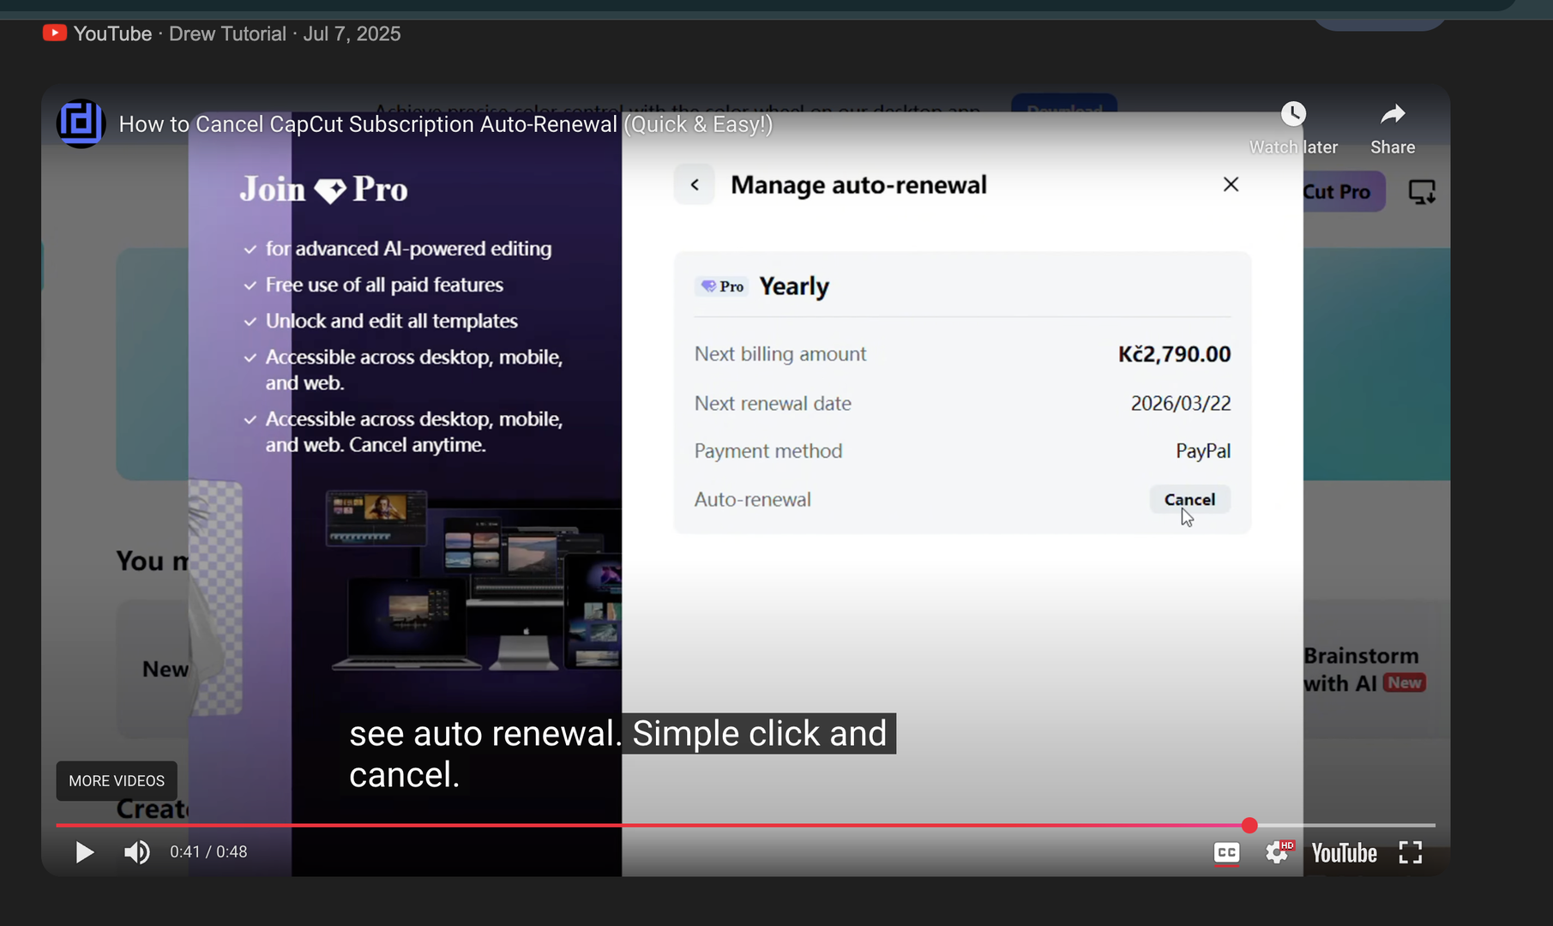Image resolution: width=1553 pixels, height=926 pixels.
Task: Click the 2026/03/22 renewal date
Action: [1180, 403]
